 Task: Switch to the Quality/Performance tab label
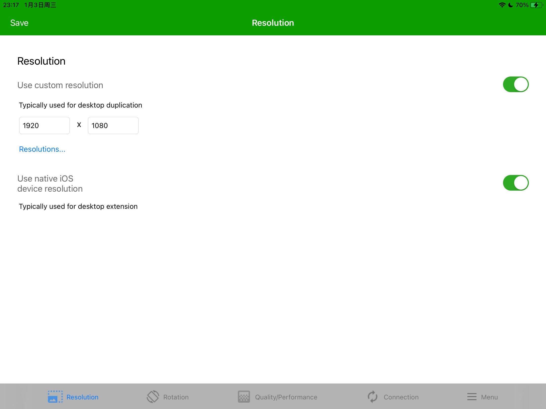coord(286,397)
